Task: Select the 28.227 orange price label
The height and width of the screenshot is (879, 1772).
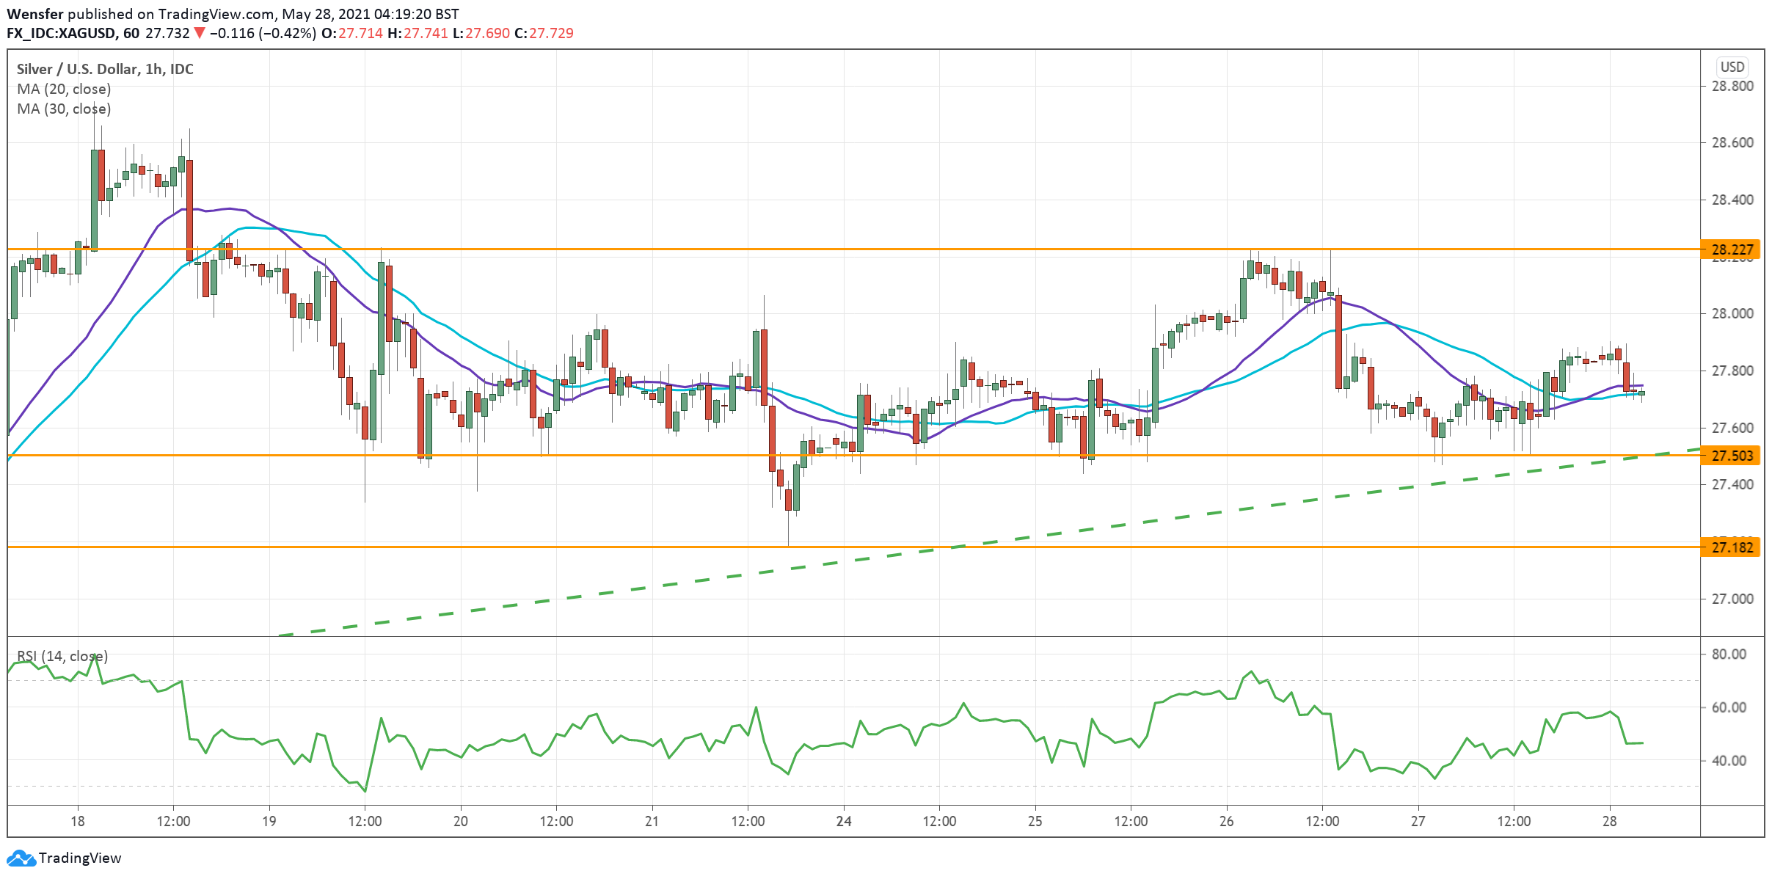Action: click(x=1731, y=249)
